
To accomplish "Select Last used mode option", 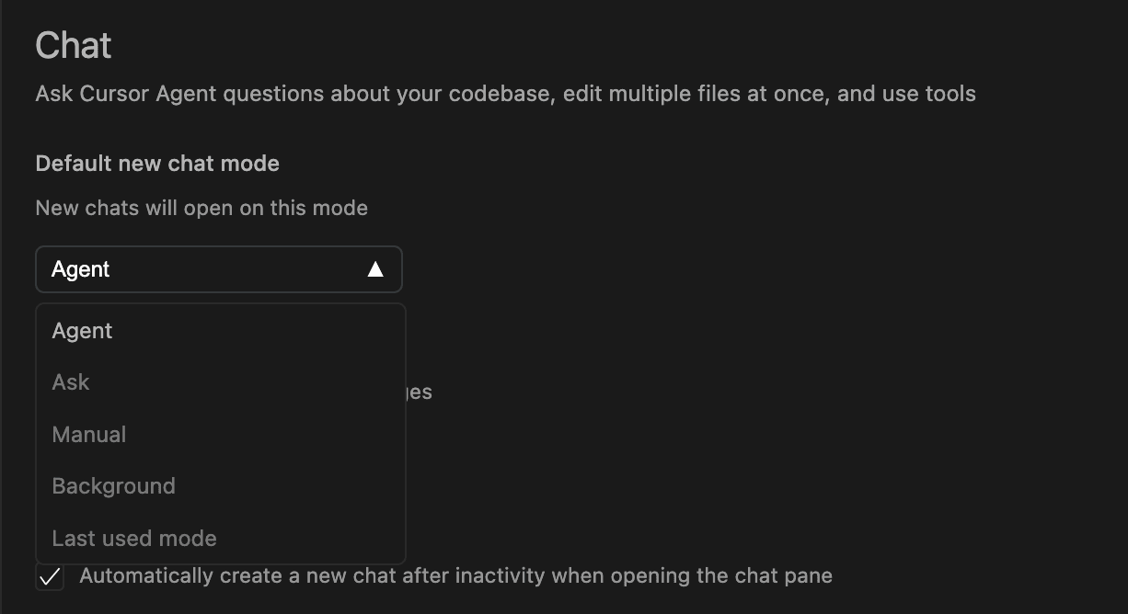I will [x=133, y=538].
